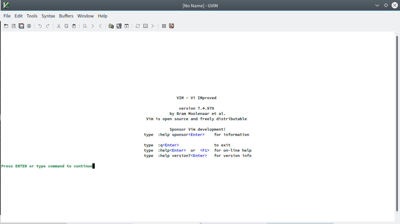Viewport: 400px width, 224px height.
Task: Open the Help menu
Action: click(103, 16)
